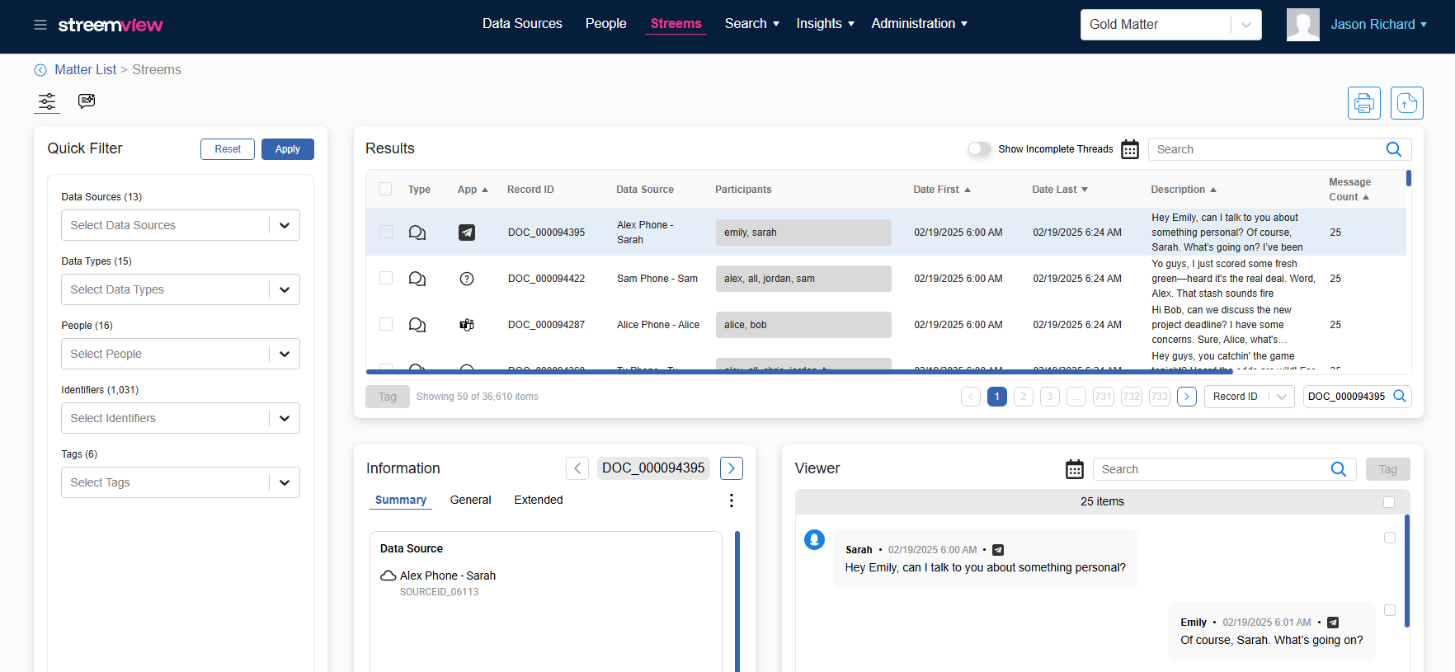Viewport: 1455px width, 672px height.
Task: Check the row checkbox for DOC_000094287
Action: click(x=386, y=324)
